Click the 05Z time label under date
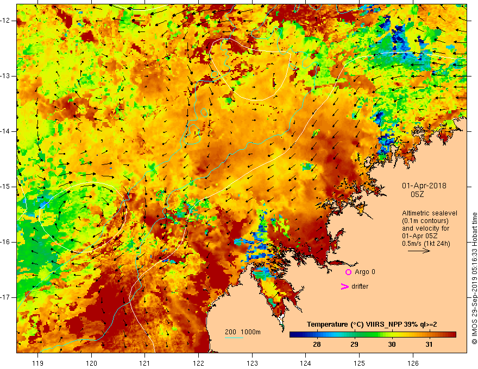Viewport: 478px width, 369px height. 417,194
